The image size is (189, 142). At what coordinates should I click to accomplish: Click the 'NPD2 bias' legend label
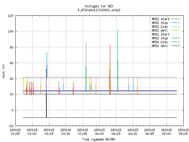coord(160,27)
